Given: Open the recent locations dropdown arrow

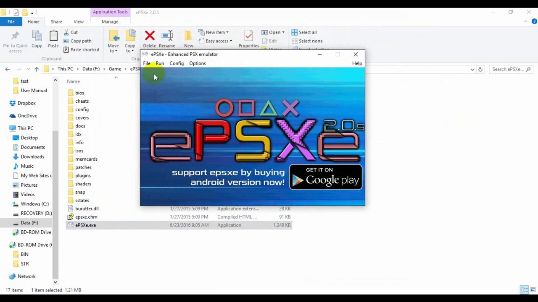Looking at the screenshot, I should [x=28, y=69].
